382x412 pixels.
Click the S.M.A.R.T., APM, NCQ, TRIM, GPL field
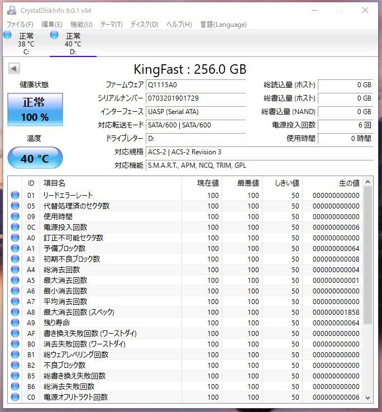(x=259, y=165)
